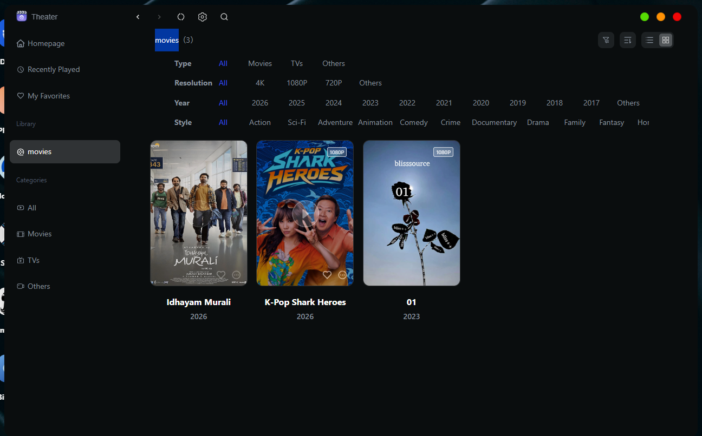Filter Style by Documentary
Image resolution: width=702 pixels, height=436 pixels.
[495, 122]
